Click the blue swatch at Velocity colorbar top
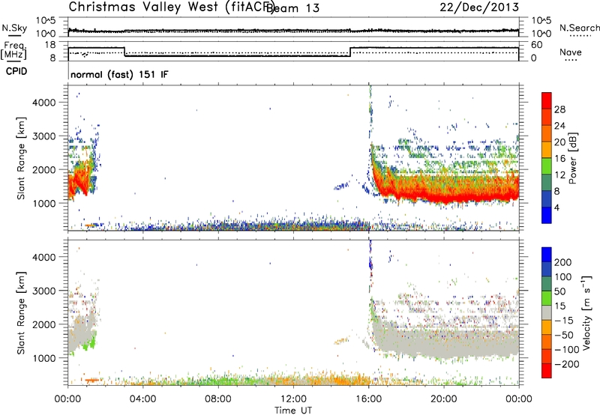This screenshot has height=415, width=600. 547,255
